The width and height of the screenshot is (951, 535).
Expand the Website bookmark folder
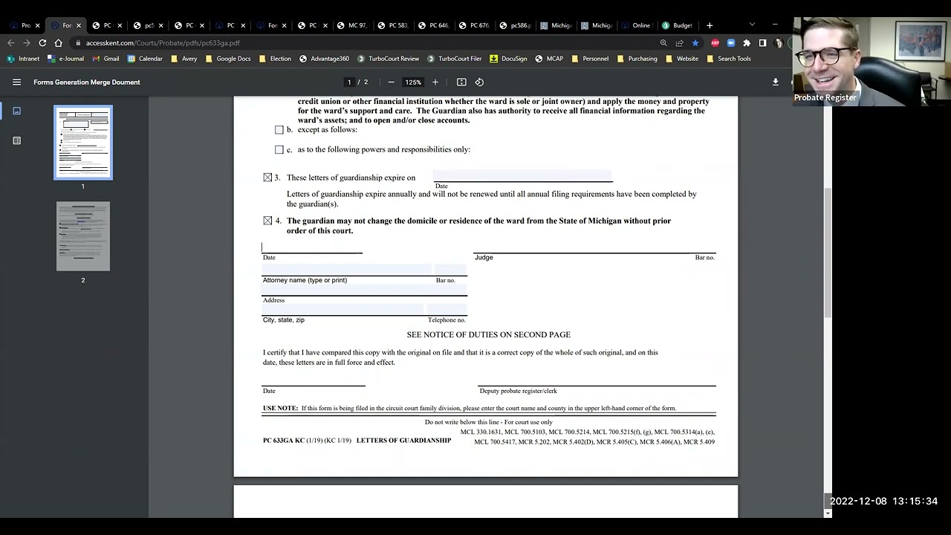point(682,59)
